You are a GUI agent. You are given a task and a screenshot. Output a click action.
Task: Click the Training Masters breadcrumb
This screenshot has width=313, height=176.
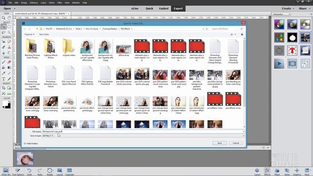point(110,29)
